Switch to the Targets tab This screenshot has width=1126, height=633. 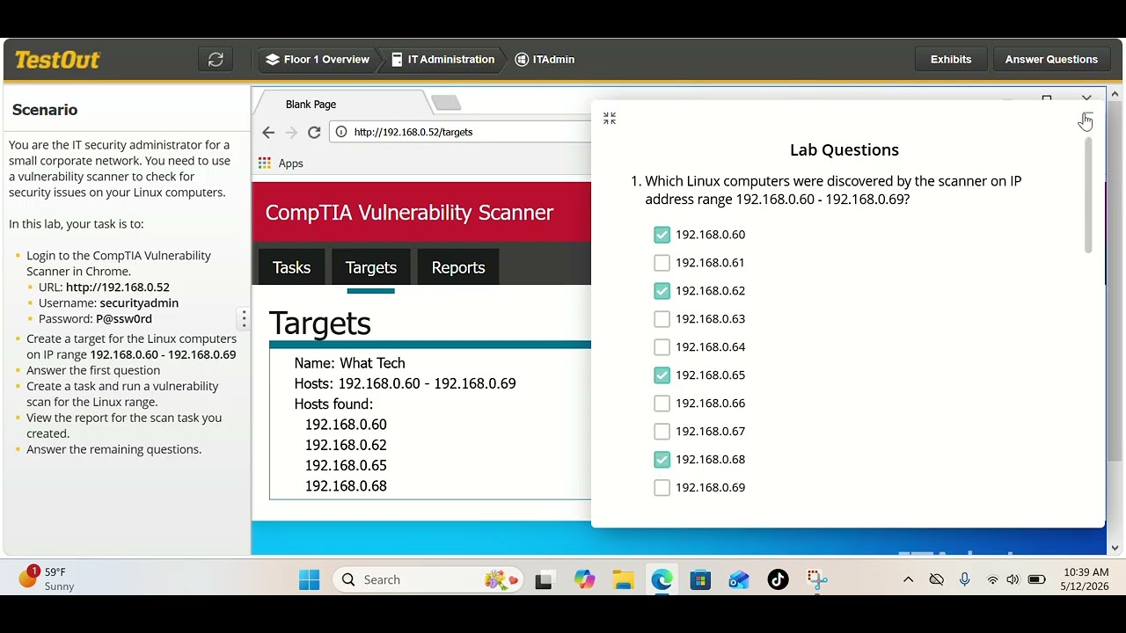371,267
